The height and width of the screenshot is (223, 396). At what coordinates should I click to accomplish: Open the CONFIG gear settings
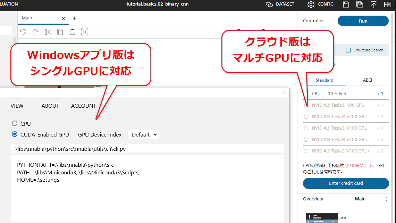pyautogui.click(x=320, y=4)
